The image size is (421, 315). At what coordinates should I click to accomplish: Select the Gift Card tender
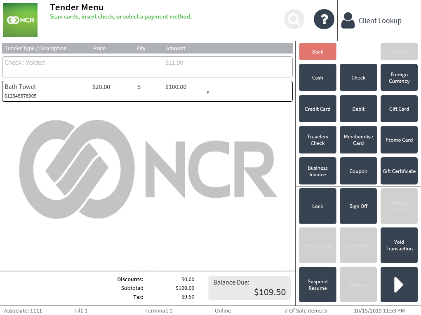399,109
